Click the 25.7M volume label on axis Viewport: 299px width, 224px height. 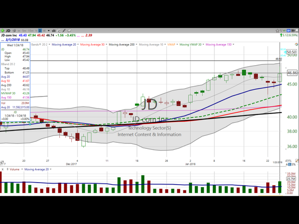coord(291,179)
